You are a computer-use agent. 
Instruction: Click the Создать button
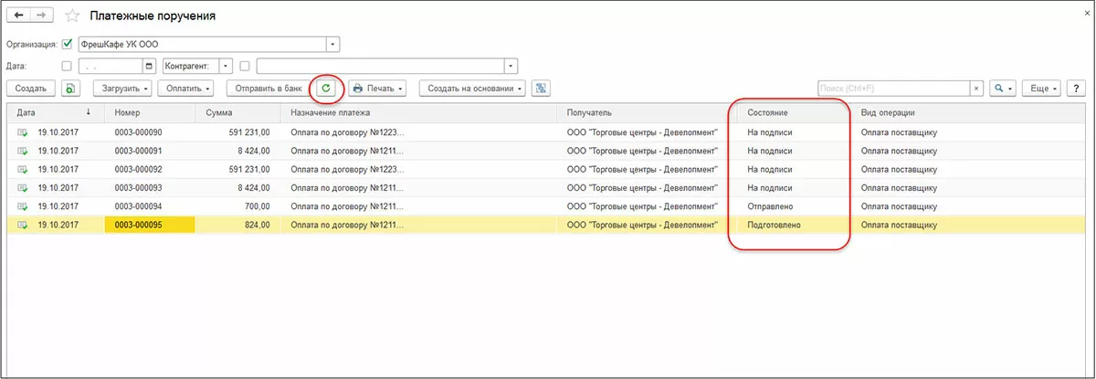coord(31,89)
